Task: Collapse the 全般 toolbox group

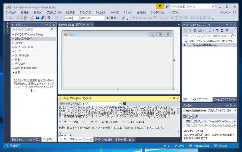Action: (x=13, y=72)
